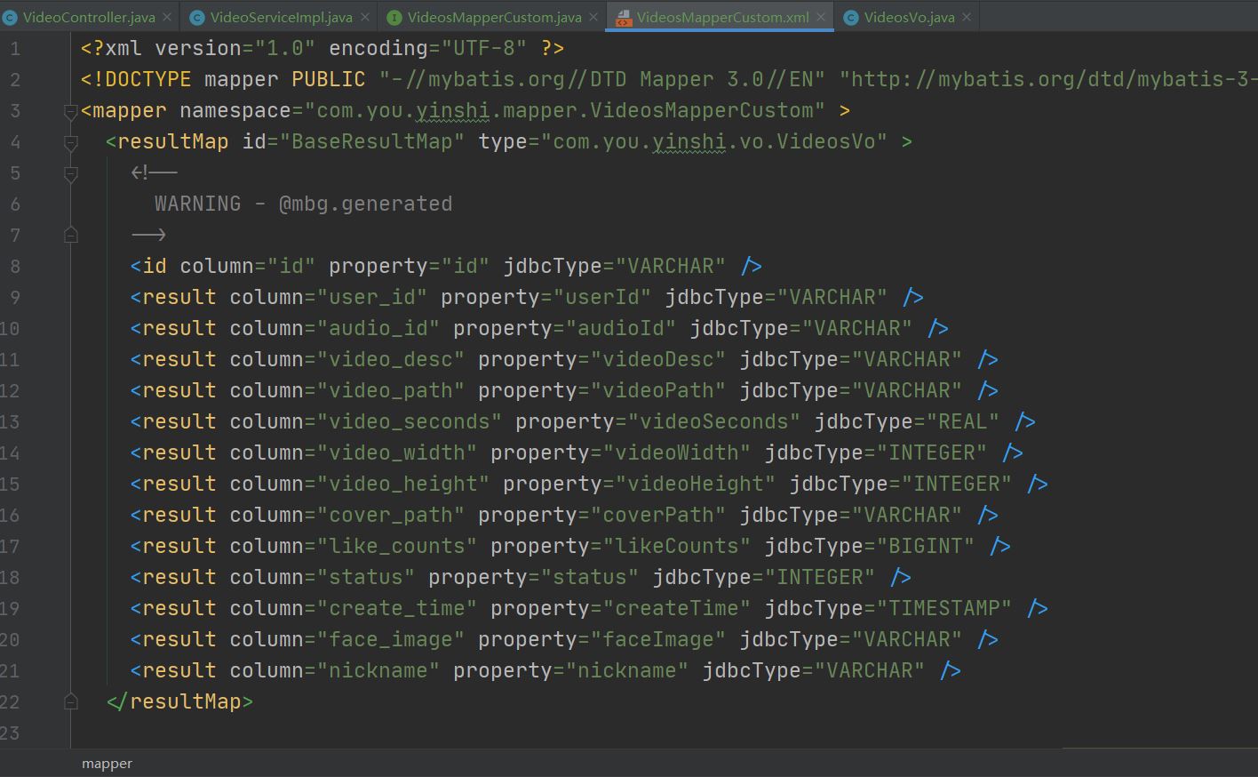The image size is (1258, 777).
Task: Click line number 13 in the gutter
Action: [x=10, y=421]
